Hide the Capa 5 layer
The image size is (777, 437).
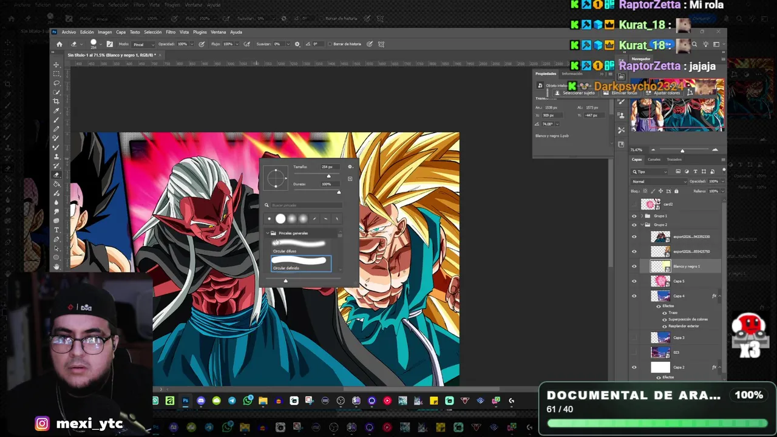pos(634,281)
